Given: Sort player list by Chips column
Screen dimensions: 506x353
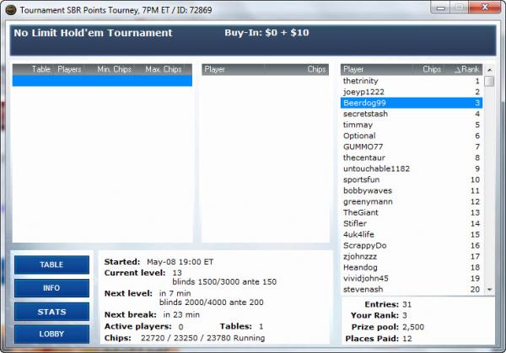Looking at the screenshot, I should (431, 69).
